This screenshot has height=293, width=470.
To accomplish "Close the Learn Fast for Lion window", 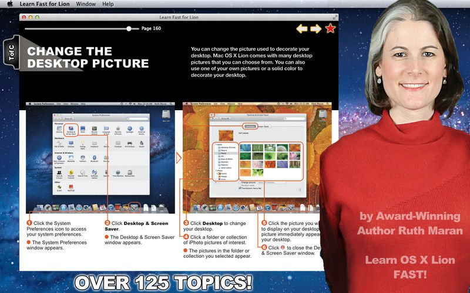I will (24, 17).
